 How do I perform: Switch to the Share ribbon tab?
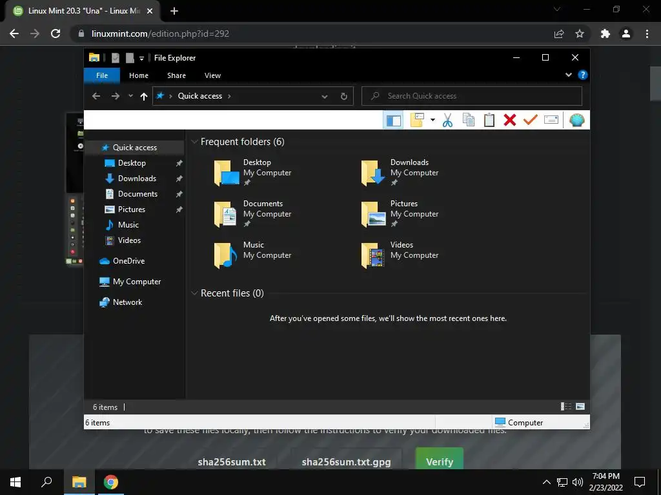(176, 75)
